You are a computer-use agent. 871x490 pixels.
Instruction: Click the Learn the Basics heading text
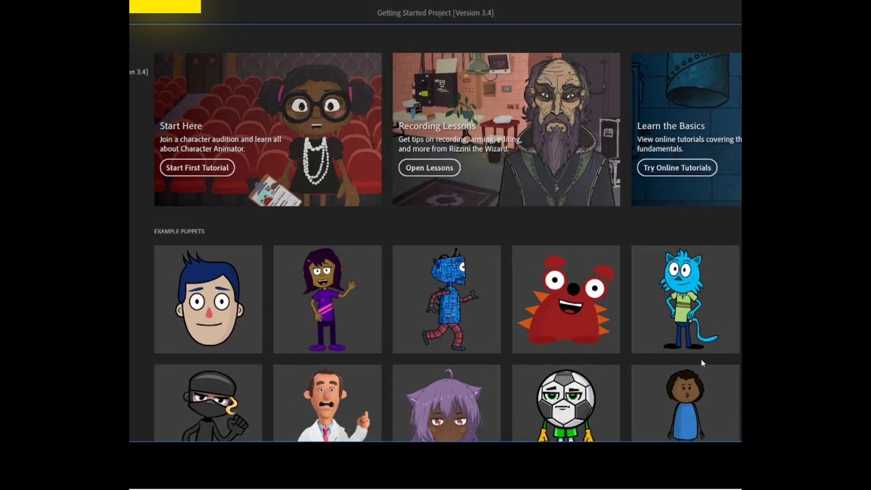click(671, 126)
